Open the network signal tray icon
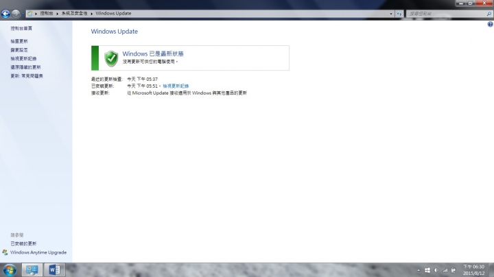 445,270
